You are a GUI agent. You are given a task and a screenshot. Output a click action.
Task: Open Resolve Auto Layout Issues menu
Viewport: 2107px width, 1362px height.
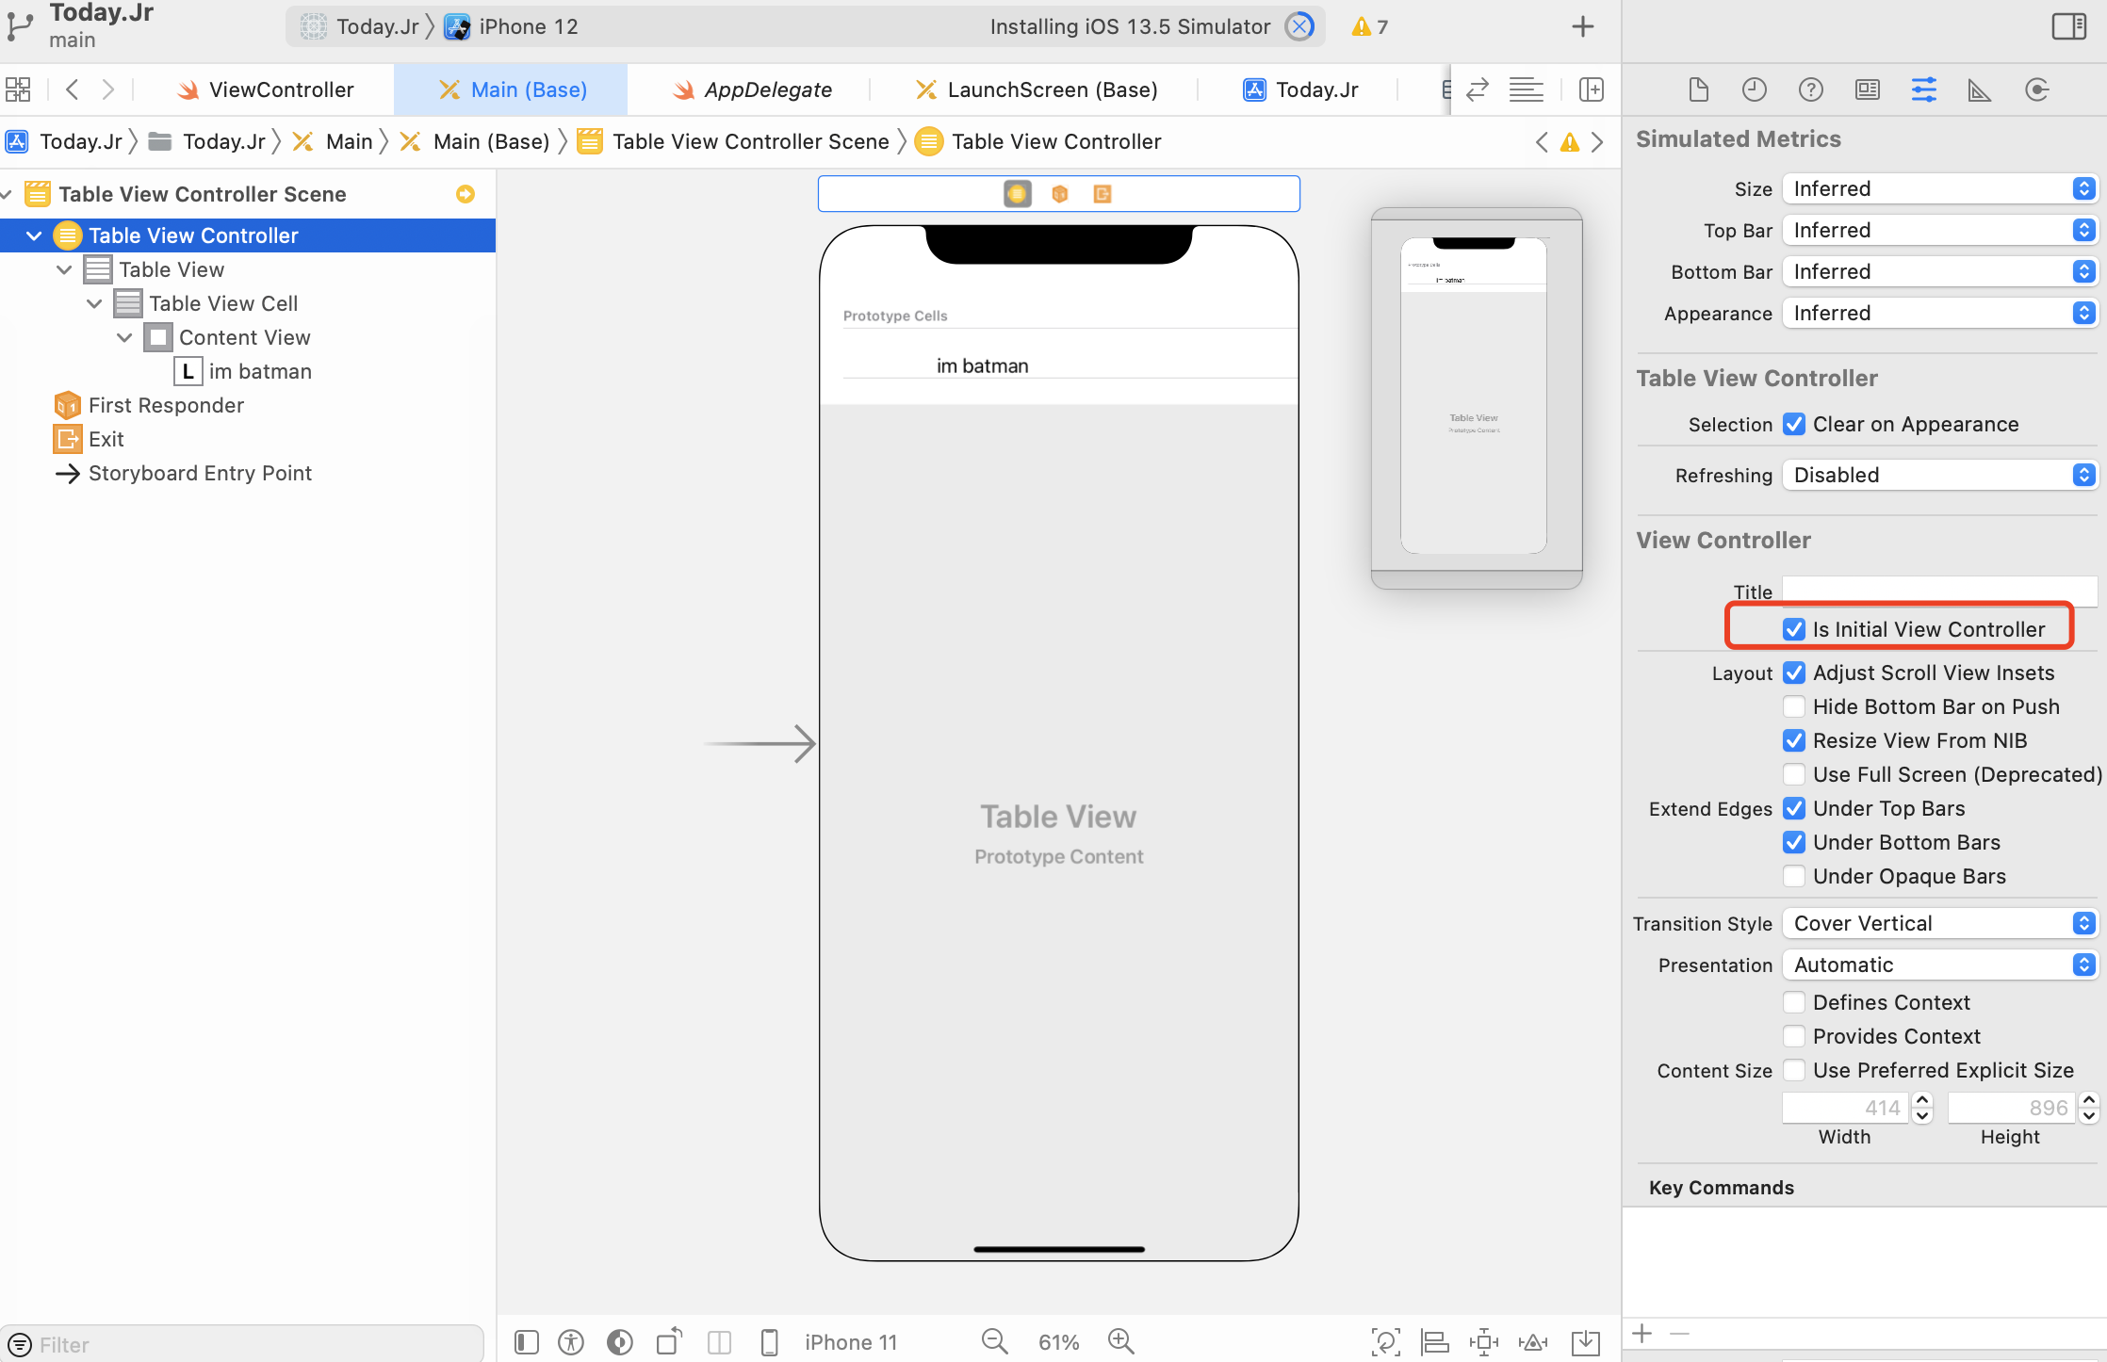1533,1341
